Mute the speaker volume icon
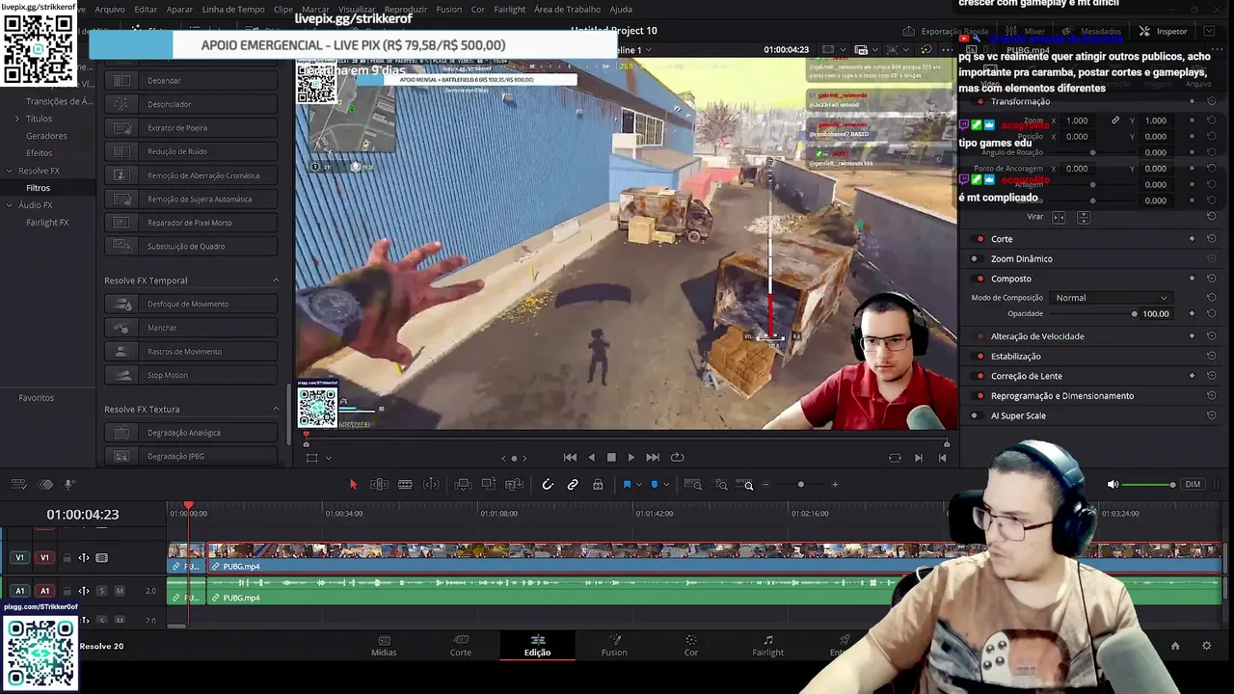The width and height of the screenshot is (1234, 694). pos(1113,485)
